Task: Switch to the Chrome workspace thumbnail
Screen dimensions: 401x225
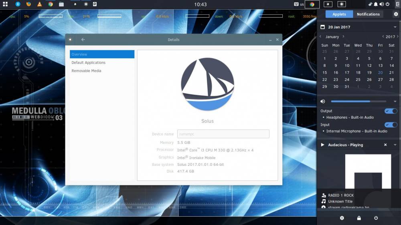Action: coord(312,4)
